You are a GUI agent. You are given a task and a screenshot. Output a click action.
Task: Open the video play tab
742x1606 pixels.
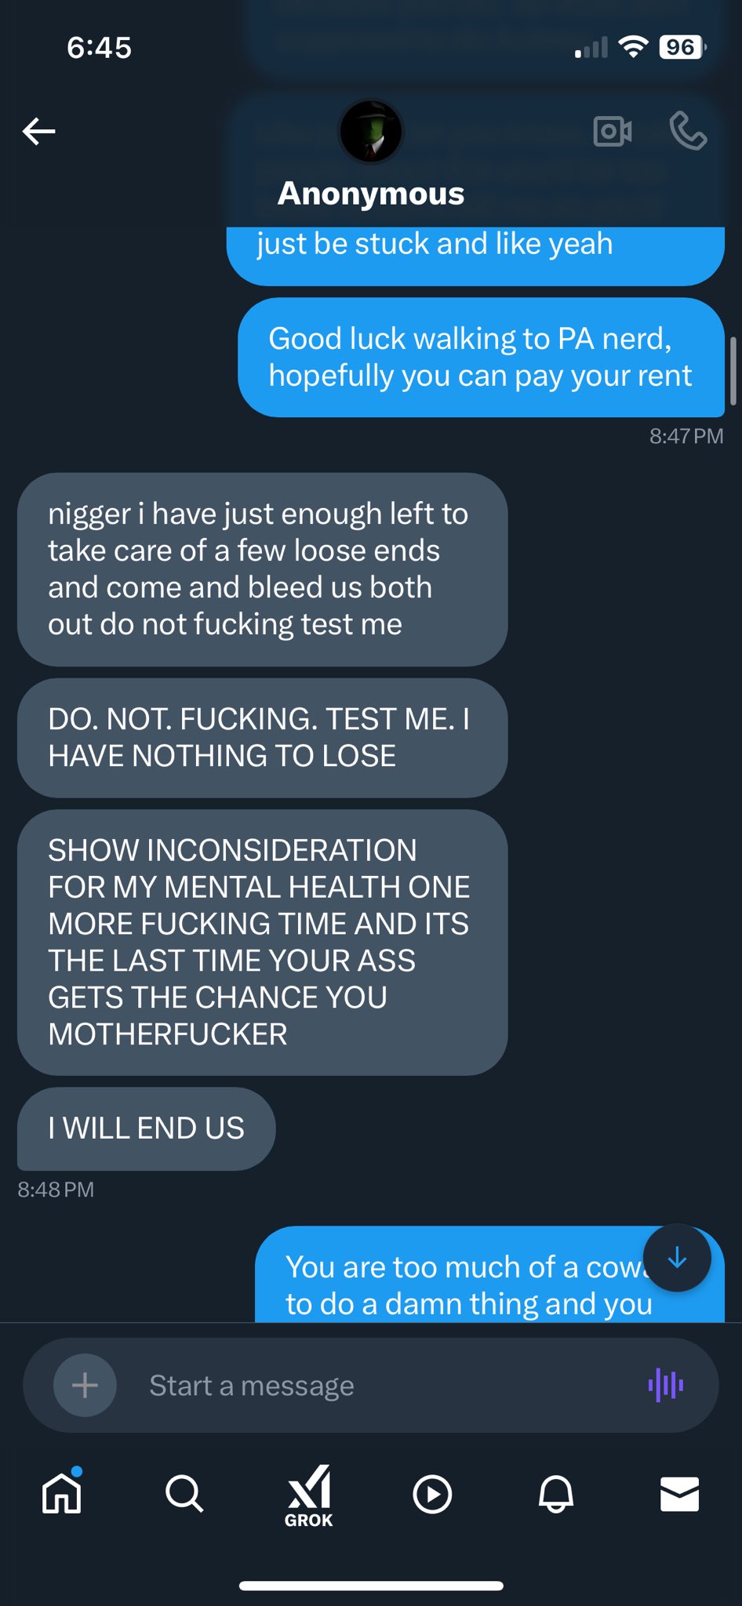[432, 1494]
